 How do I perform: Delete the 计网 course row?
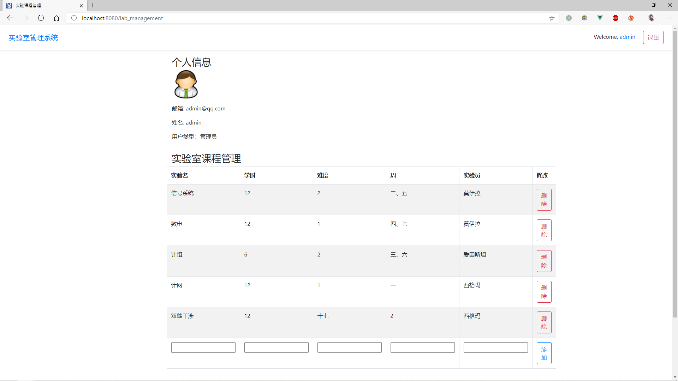(544, 292)
